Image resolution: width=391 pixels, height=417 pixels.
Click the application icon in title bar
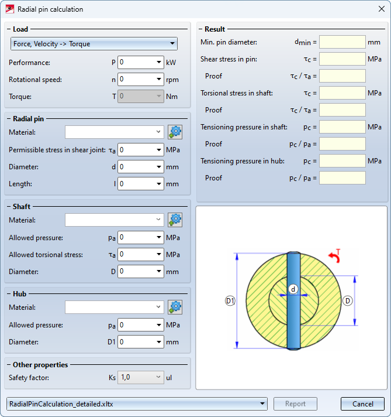pyautogui.click(x=10, y=9)
